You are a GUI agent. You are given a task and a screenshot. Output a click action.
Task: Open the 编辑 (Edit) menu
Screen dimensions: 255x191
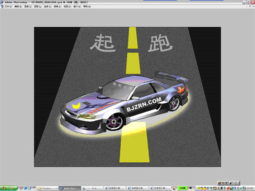click(x=18, y=6)
